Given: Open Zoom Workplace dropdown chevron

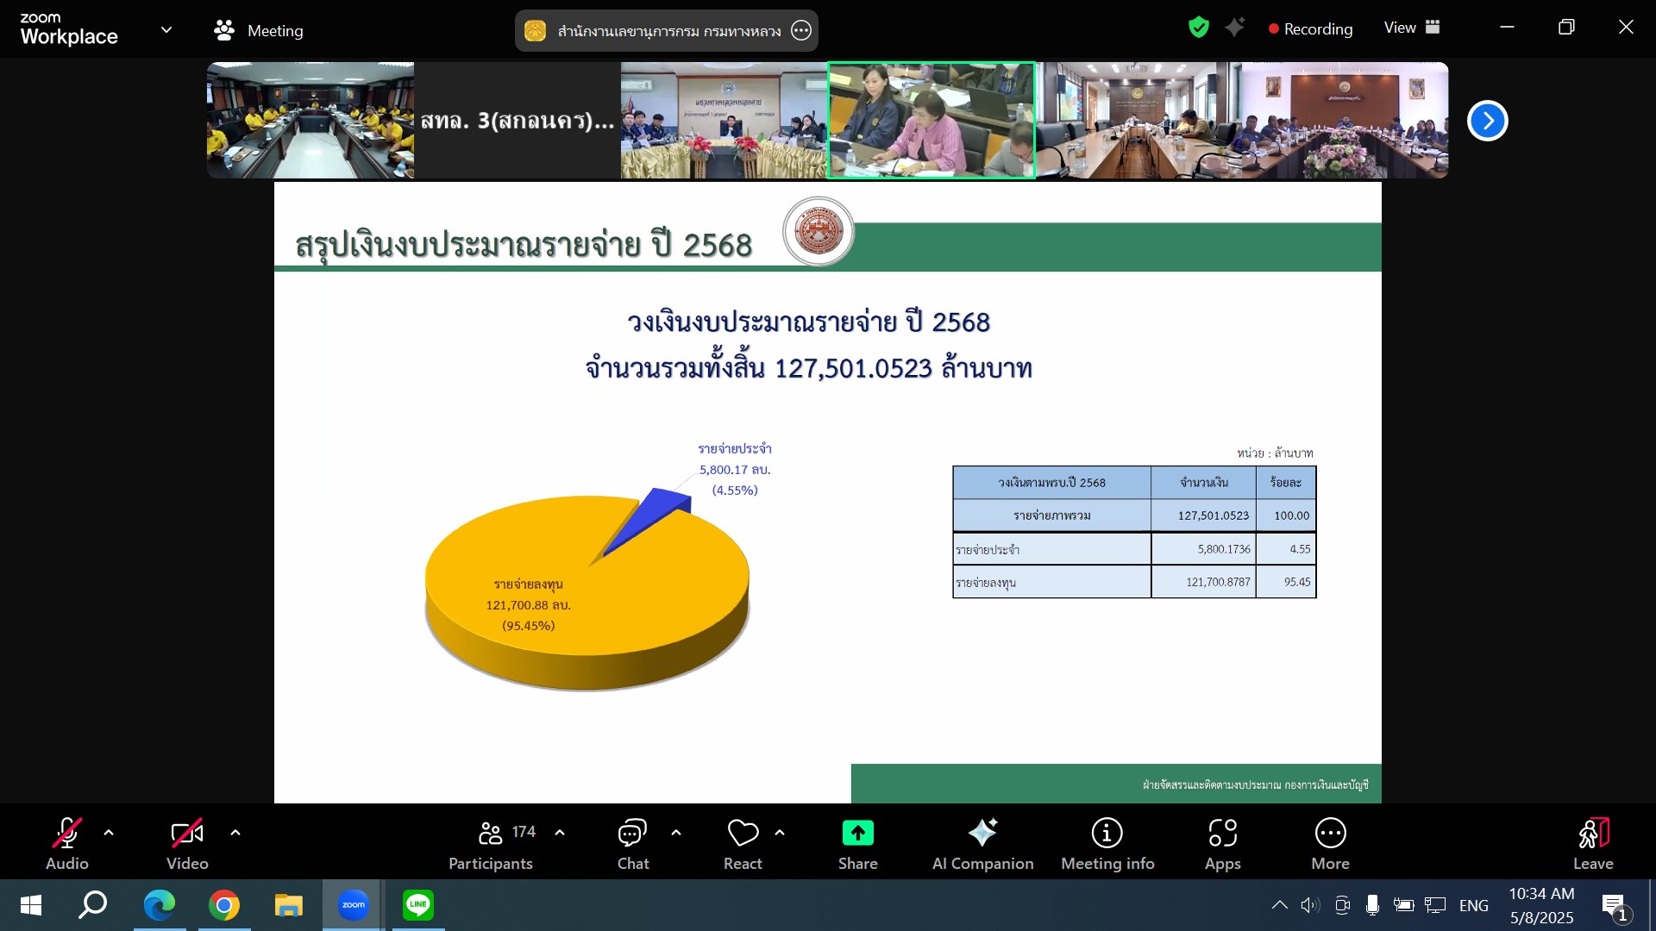Looking at the screenshot, I should pos(166,29).
